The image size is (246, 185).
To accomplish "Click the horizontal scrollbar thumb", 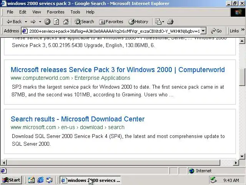I will [113, 163].
